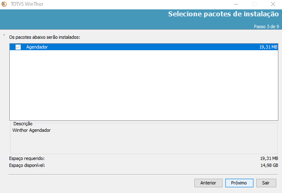Close the installer window with X
The image size is (282, 193).
click(x=273, y=4)
